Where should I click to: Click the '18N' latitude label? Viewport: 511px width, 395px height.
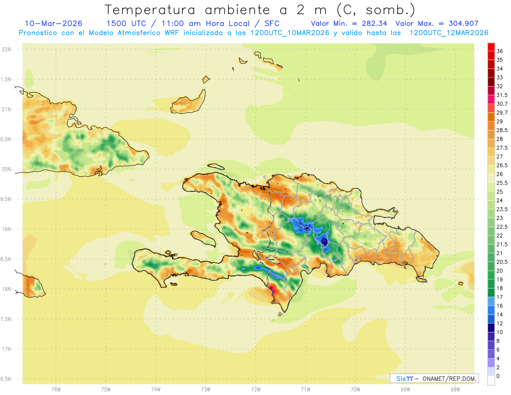[x=7, y=289]
